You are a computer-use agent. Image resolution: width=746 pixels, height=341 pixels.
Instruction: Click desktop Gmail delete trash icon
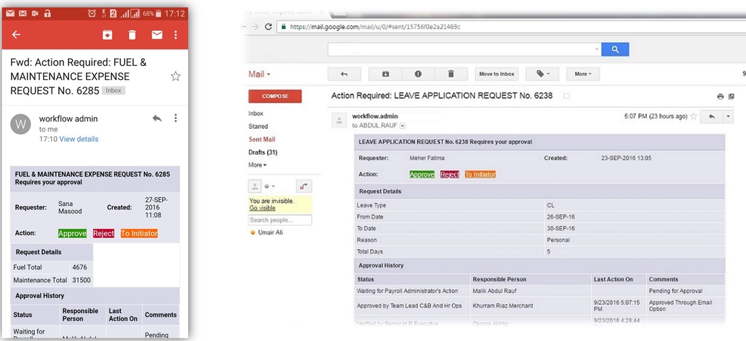coord(451,74)
